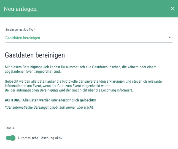Click the italic note about nightly Bereinigungsjob
This screenshot has width=178, height=149.
point(49,107)
